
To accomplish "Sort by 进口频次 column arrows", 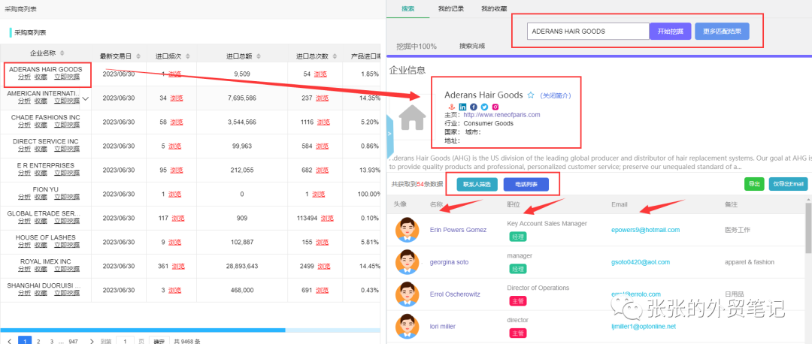I will (187, 56).
